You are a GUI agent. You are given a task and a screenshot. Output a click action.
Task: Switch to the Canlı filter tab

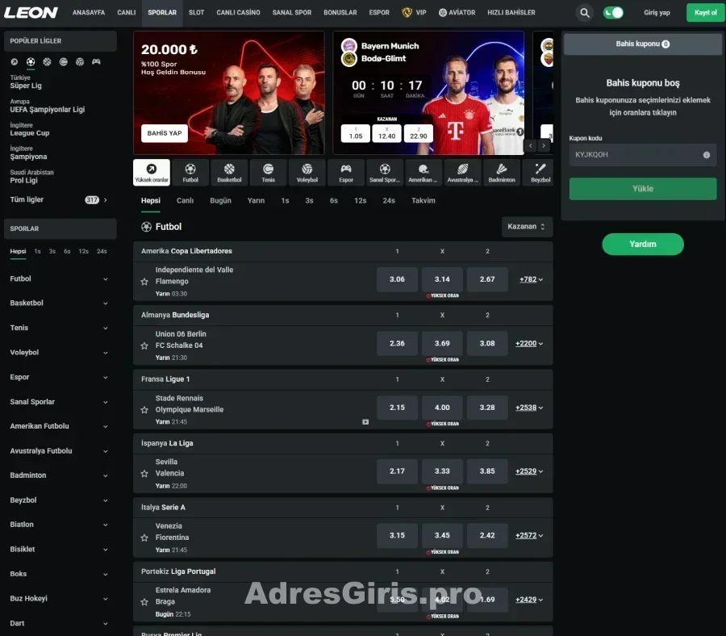tap(185, 201)
